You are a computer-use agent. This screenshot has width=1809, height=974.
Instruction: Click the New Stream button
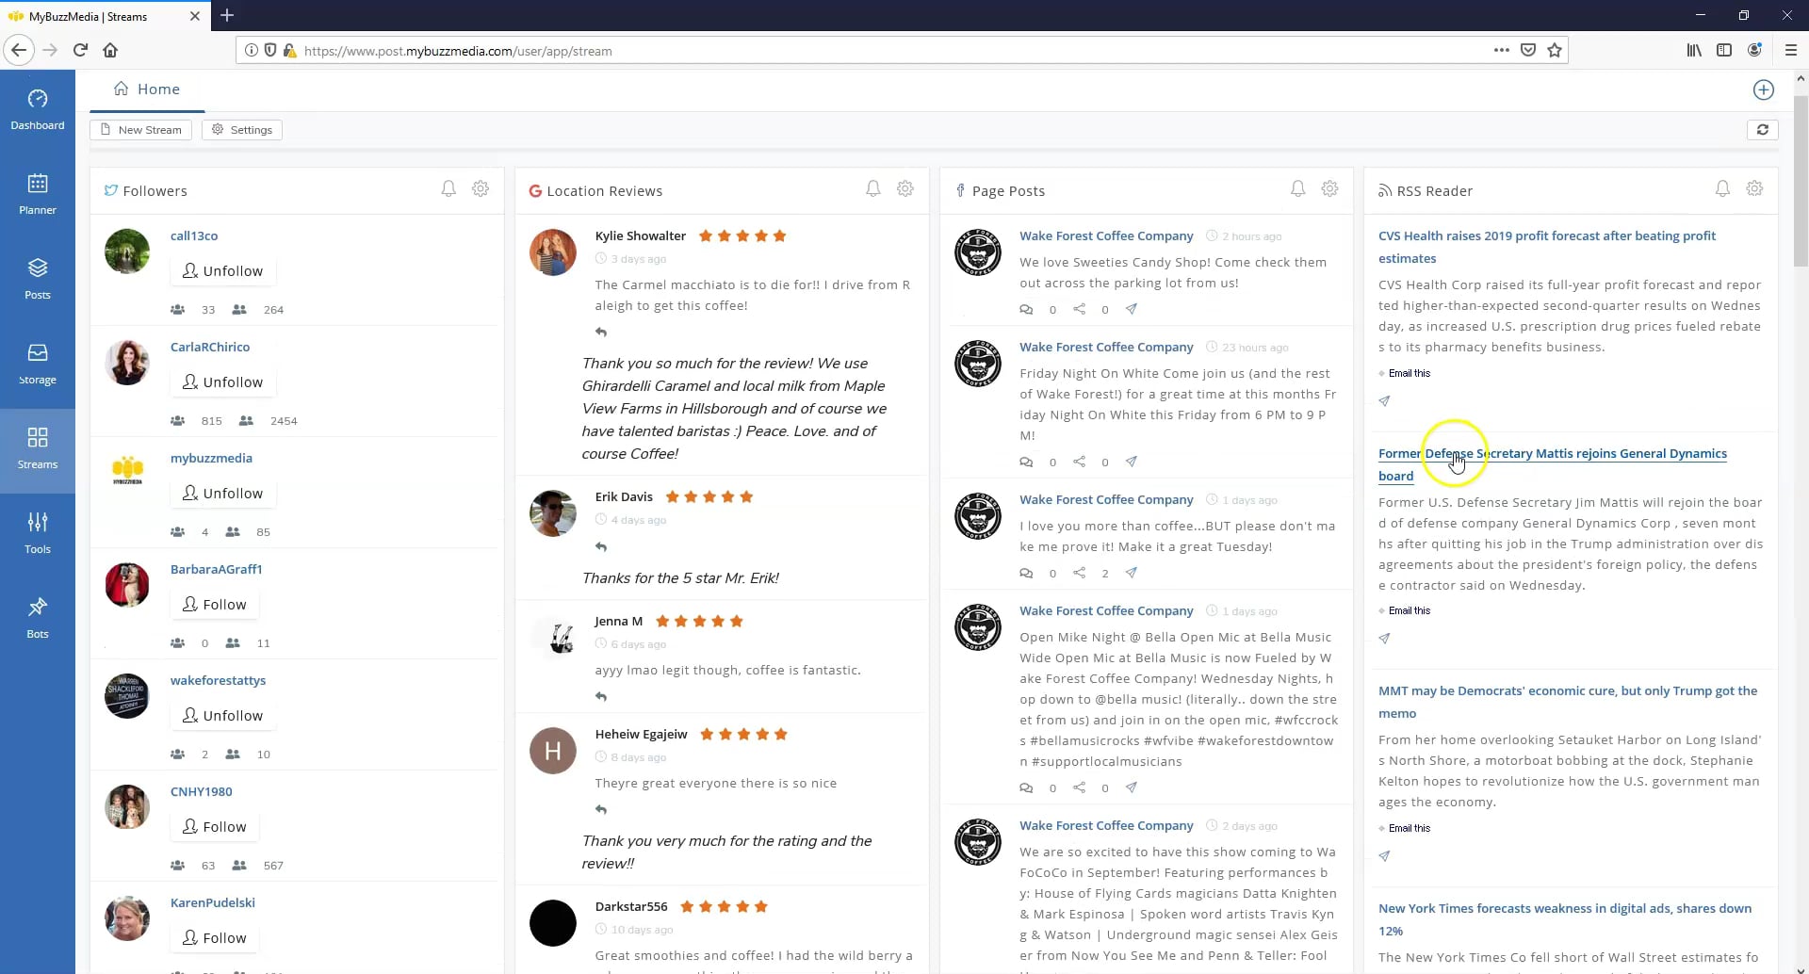tap(141, 130)
